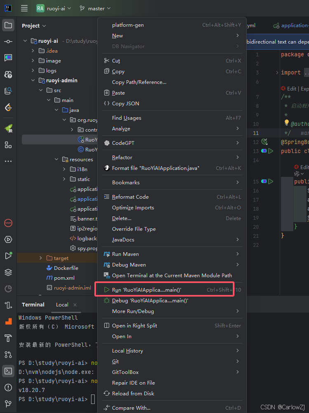Open the JRebel rocket icon in sidebar
309x413 pixels.
coord(8,128)
